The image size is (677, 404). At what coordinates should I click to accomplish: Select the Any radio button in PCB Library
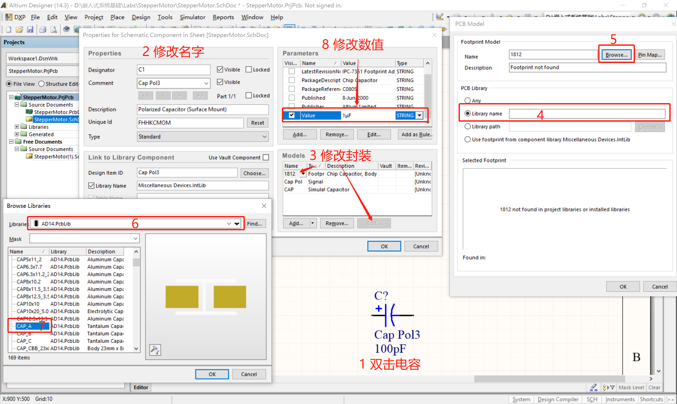pos(467,100)
